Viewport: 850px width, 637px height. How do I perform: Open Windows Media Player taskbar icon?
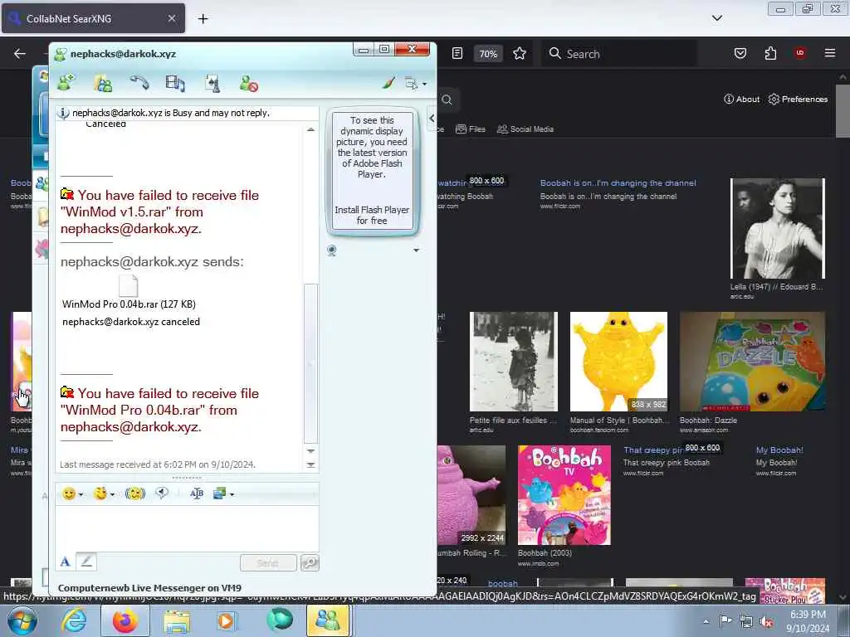coord(226,621)
